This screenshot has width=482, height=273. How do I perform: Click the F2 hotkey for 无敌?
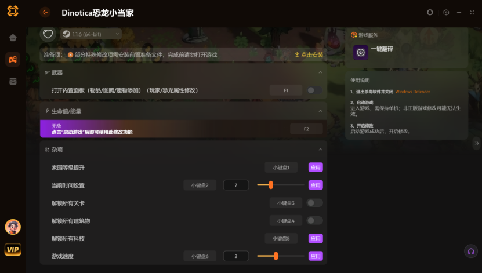coord(306,129)
